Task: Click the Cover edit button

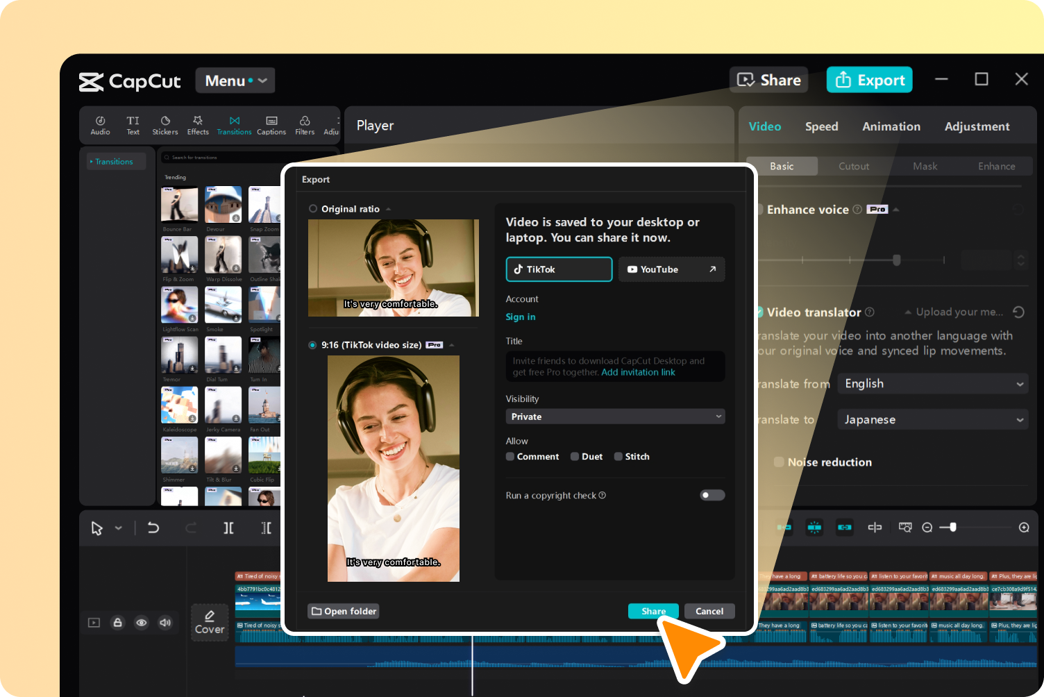Action: (x=210, y=622)
